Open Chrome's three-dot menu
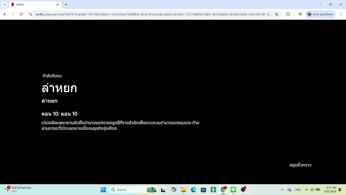The image size is (346, 195). click(x=341, y=14)
